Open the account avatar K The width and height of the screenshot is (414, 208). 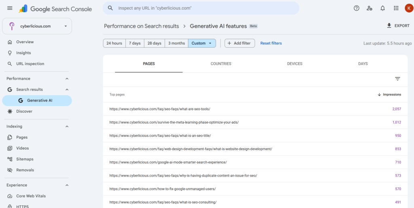[x=409, y=8]
